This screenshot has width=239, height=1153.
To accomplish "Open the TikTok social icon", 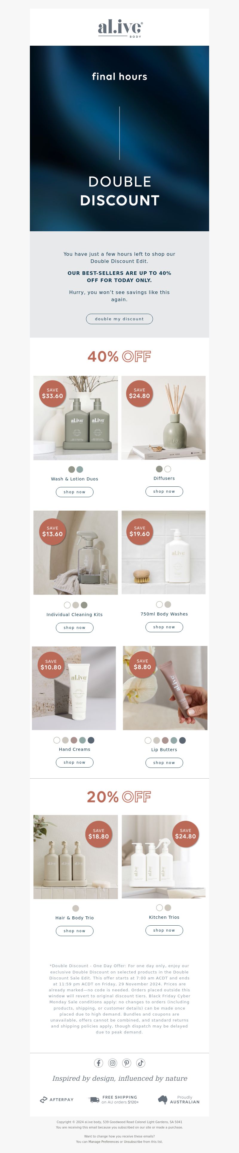I will [x=140, y=1063].
